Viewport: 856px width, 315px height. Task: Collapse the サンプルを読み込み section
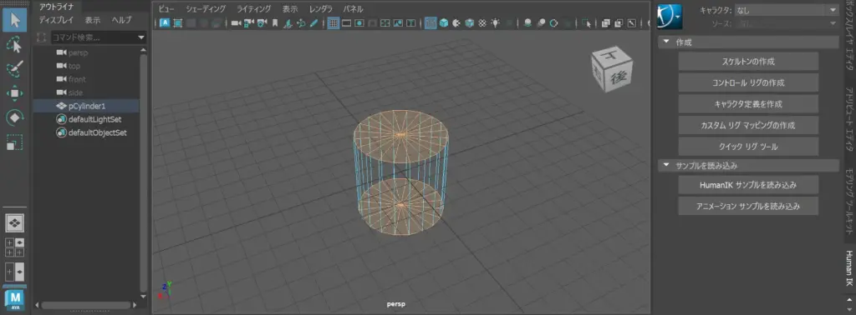(666, 165)
